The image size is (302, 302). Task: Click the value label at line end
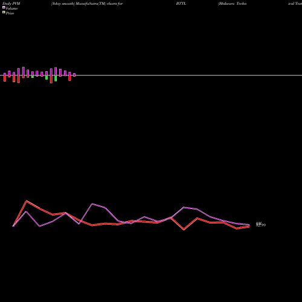point(261,224)
